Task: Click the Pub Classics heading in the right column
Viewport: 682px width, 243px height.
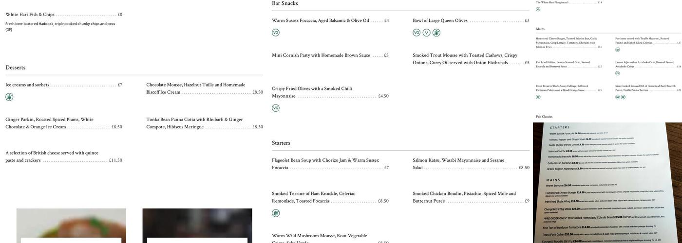Action: coord(544,117)
